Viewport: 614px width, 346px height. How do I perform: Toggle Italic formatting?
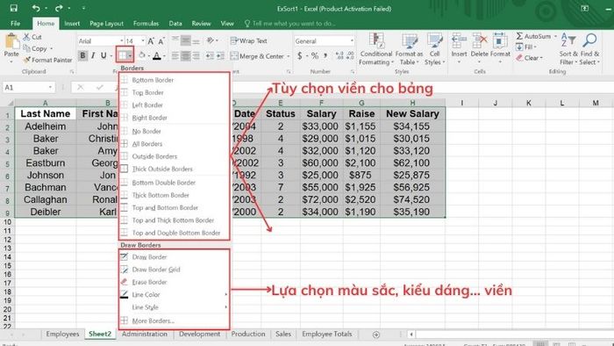click(x=93, y=55)
